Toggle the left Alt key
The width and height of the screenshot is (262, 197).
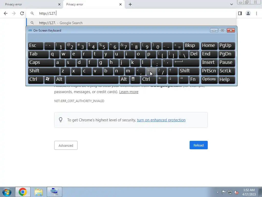(60, 80)
